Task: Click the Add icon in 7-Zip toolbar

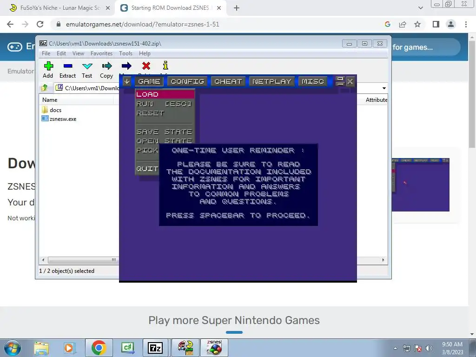Action: [x=48, y=66]
